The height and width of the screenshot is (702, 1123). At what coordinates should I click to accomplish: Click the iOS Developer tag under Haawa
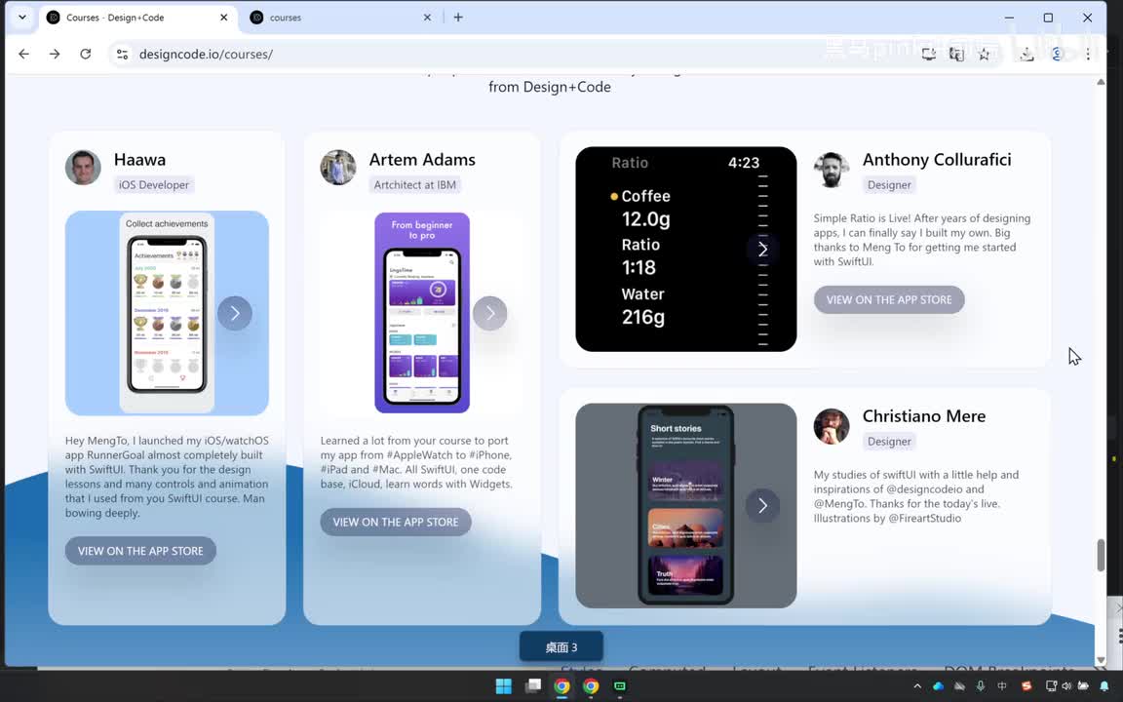point(153,185)
